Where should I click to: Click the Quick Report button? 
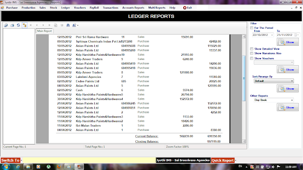[223, 161]
